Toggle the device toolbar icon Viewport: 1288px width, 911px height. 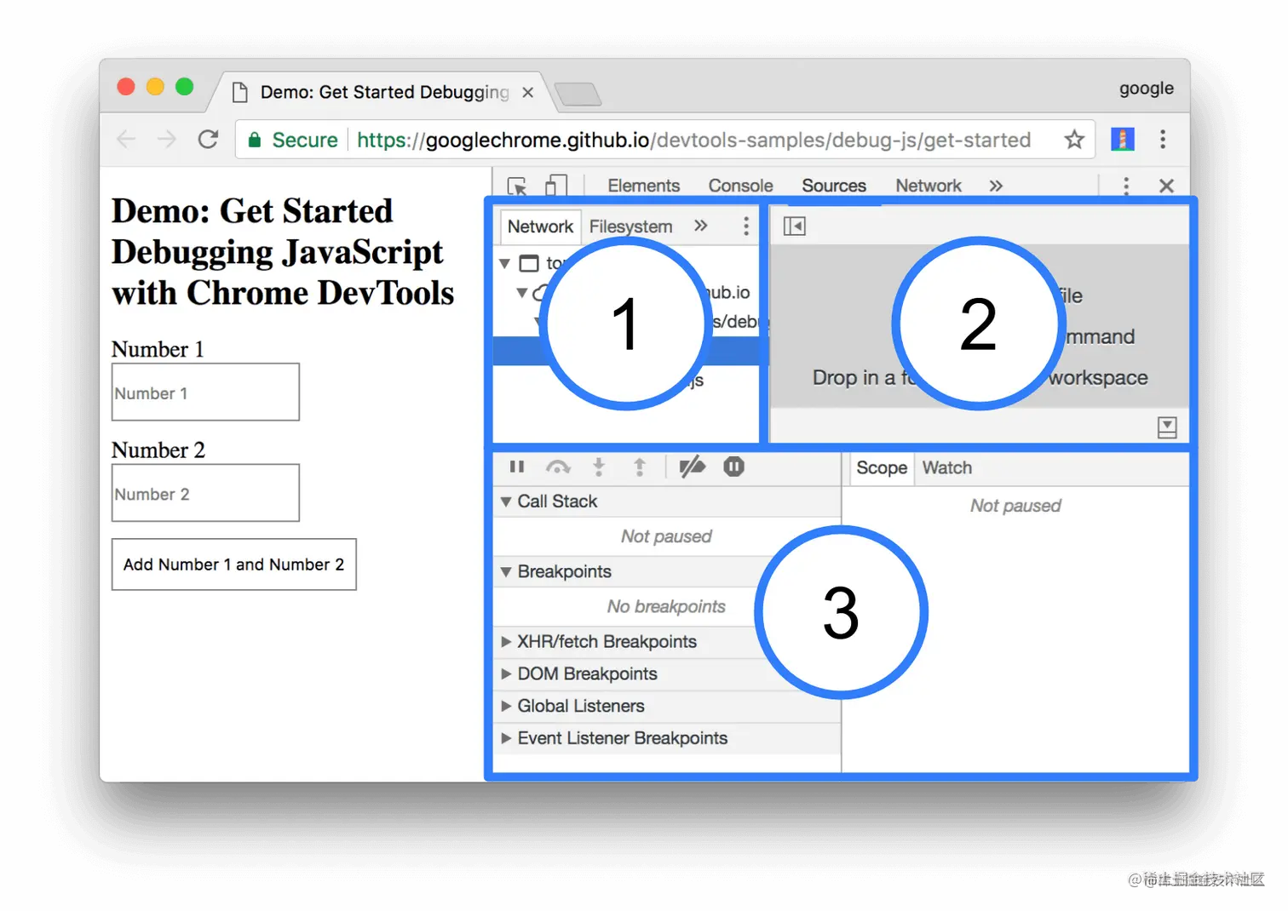[x=556, y=186]
